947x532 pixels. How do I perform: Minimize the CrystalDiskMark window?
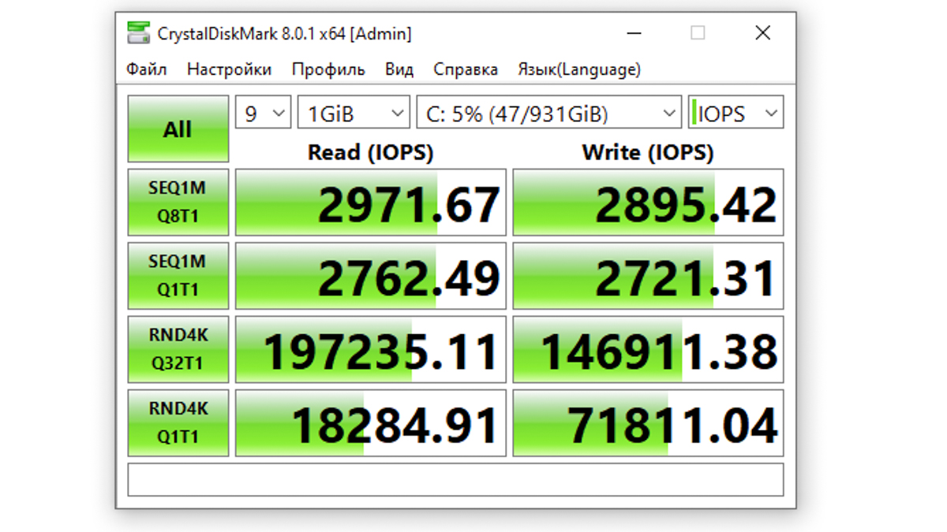click(x=634, y=33)
